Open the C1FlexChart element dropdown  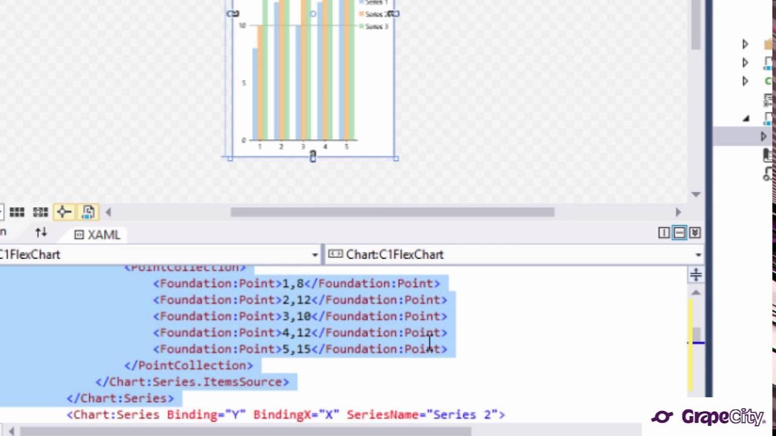315,255
